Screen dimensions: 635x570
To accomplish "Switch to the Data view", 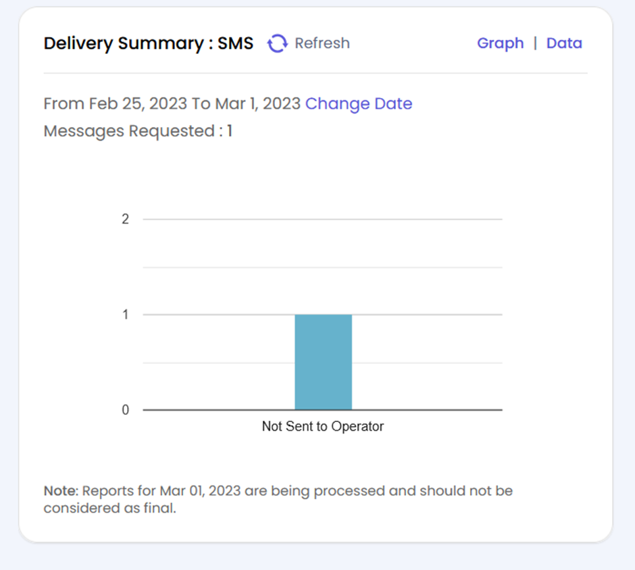I will point(564,43).
